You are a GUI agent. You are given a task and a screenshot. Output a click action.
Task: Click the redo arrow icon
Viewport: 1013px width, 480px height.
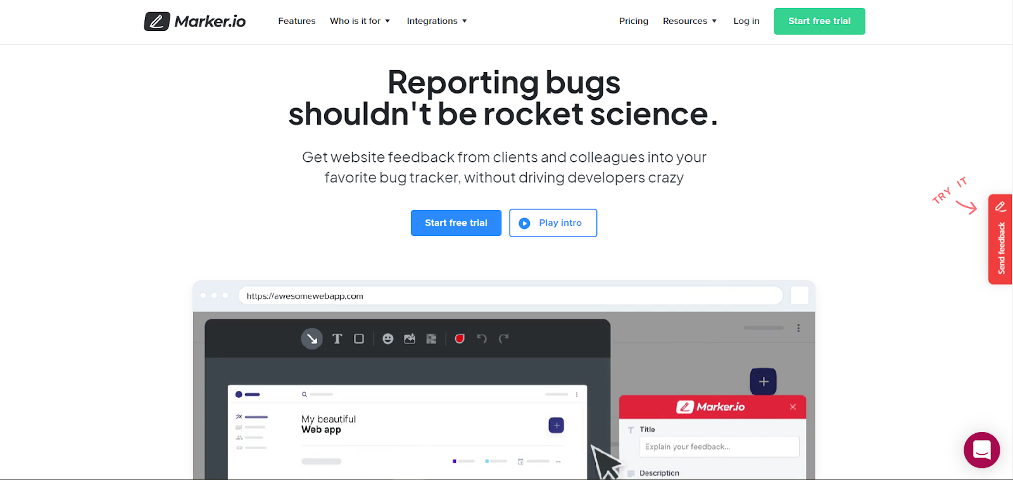pyautogui.click(x=503, y=339)
